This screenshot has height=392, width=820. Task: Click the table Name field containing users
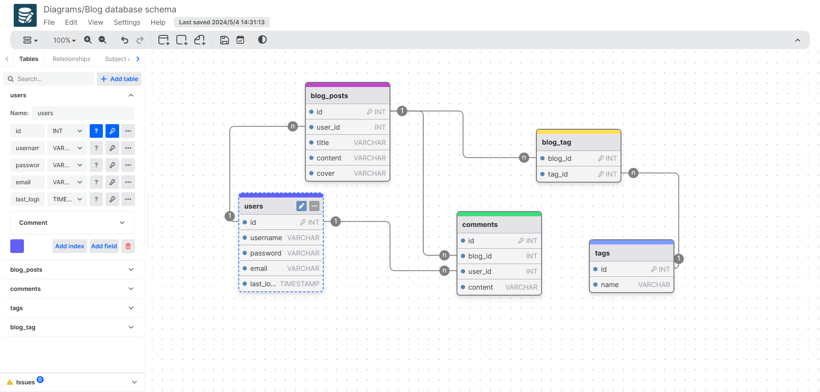(83, 113)
